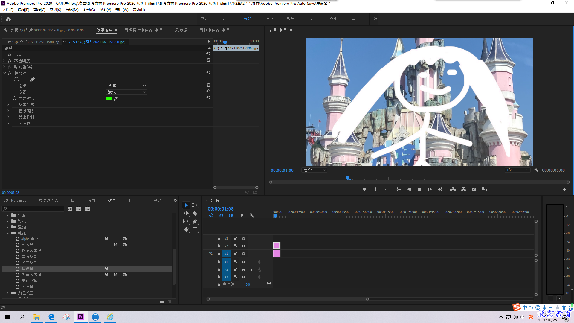This screenshot has width=574, height=323.
Task: Toggle animation stopwatch for 主要颜色
Action: coord(14,98)
